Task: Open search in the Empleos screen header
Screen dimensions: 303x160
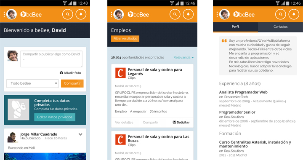Action: [175, 14]
